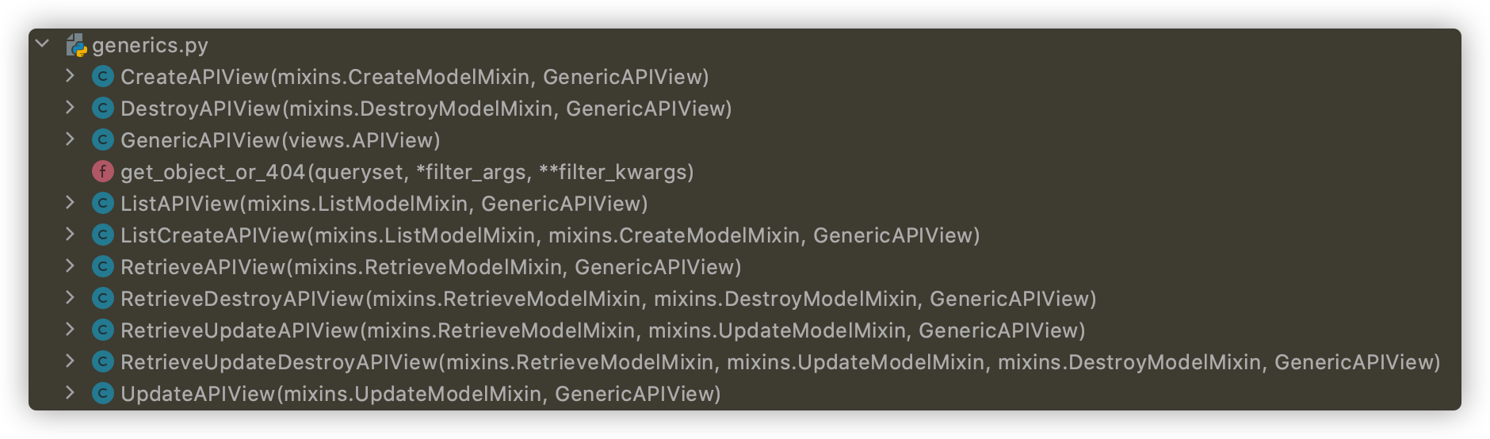The image size is (1490, 439).
Task: Expand the RetrieveDestroyAPIView class node
Action: [x=70, y=298]
